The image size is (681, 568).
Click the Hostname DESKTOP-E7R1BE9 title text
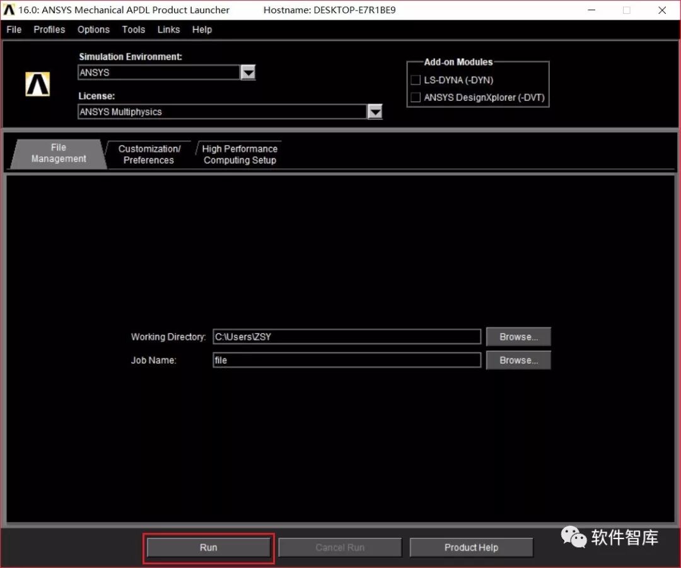coord(330,10)
